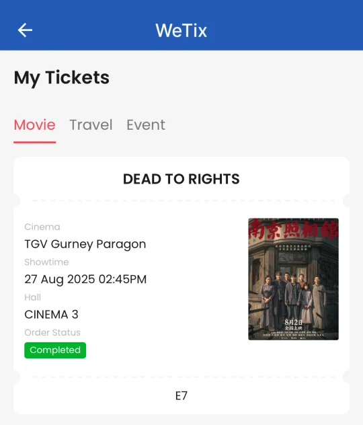Viewport: 363px width, 425px height.
Task: Open the DEAD TO RIGHTS ticket title
Action: (182, 179)
